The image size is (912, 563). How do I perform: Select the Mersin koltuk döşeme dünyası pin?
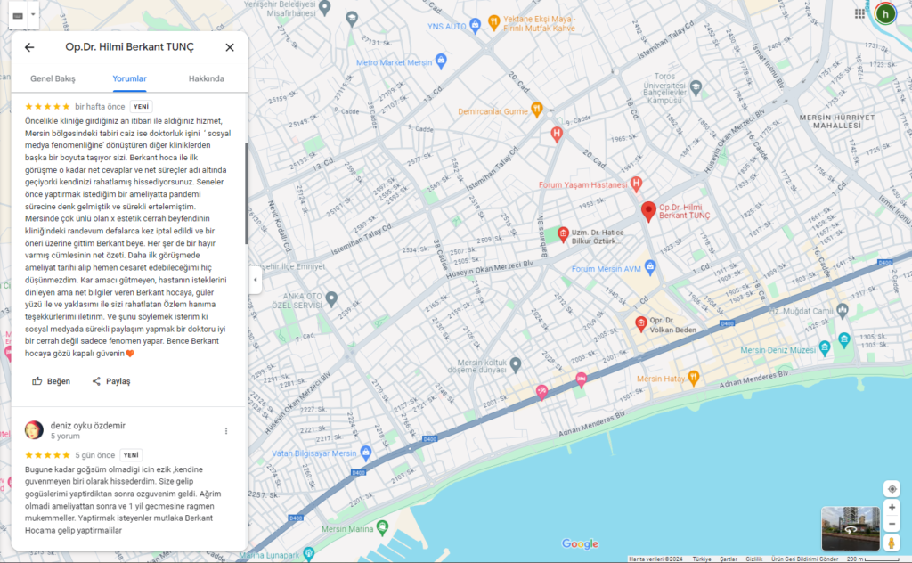point(516,364)
